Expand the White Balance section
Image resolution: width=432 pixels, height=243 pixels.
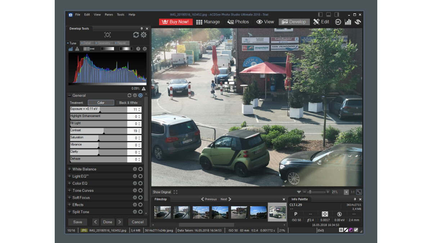[x=86, y=169]
